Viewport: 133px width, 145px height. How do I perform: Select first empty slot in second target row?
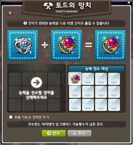tap(75, 92)
